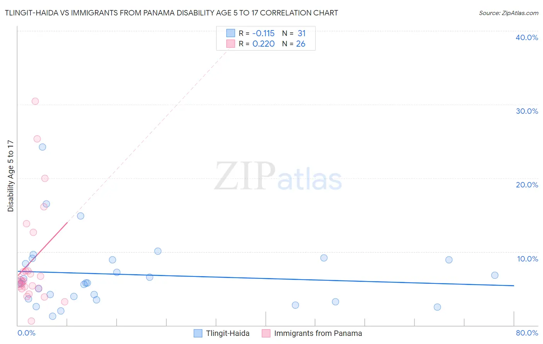Click the 80.0% x-axis label
The width and height of the screenshot is (543, 344).
[527, 333]
